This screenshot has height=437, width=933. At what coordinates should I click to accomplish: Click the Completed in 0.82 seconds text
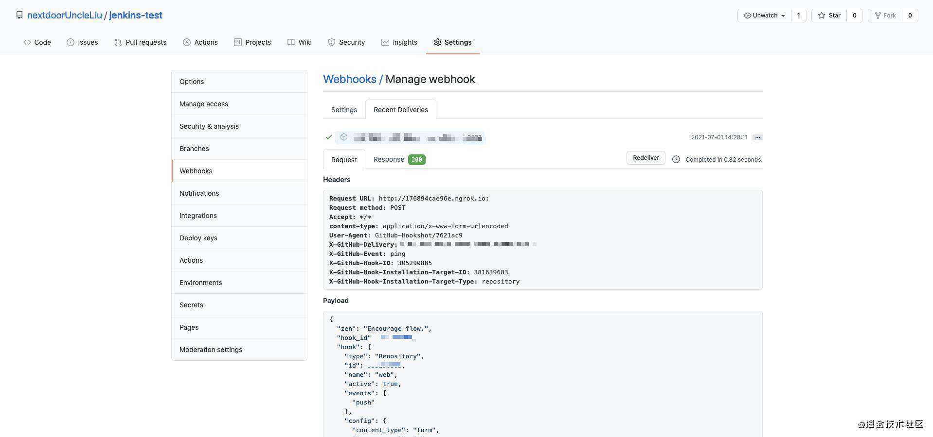pos(724,159)
